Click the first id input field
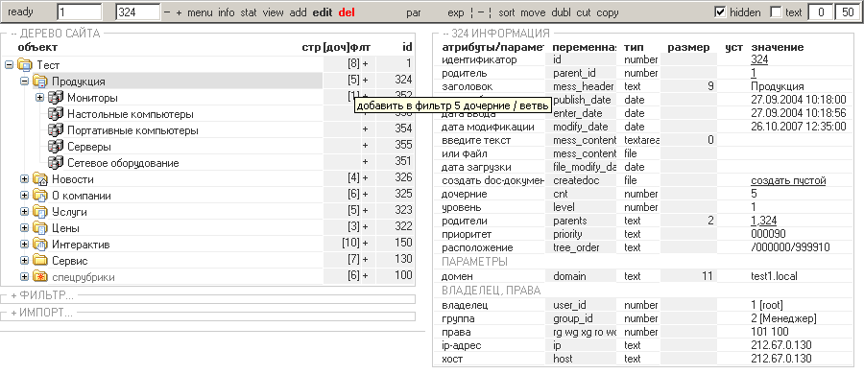This screenshot has width=864, height=374. [80, 12]
